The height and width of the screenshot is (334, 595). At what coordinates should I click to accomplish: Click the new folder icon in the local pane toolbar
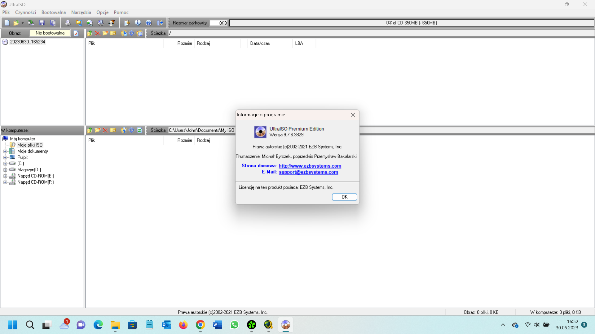[x=98, y=131]
